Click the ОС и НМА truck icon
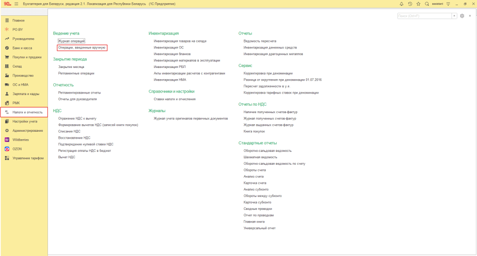 point(7,85)
